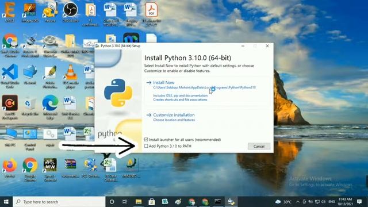Image resolution: width=368 pixels, height=207 pixels.
Task: Click the Python installer taskbar icon
Action: coord(231,202)
